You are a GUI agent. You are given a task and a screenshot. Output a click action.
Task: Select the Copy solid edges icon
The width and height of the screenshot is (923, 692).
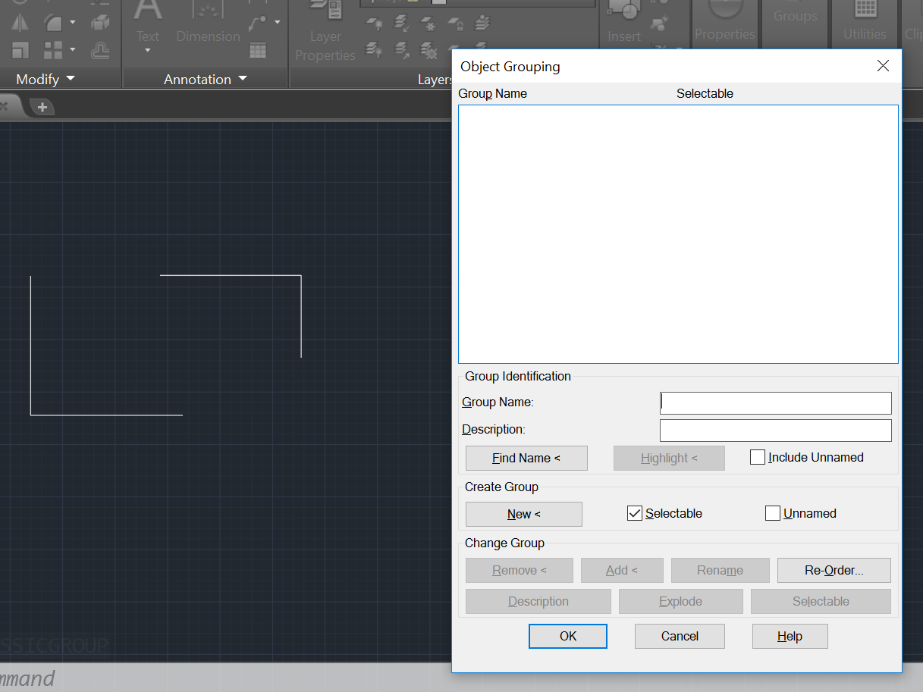(99, 23)
